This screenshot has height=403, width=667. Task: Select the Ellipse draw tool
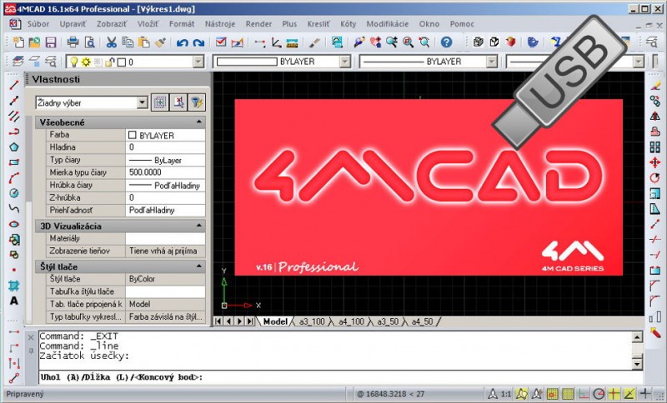coord(14,224)
